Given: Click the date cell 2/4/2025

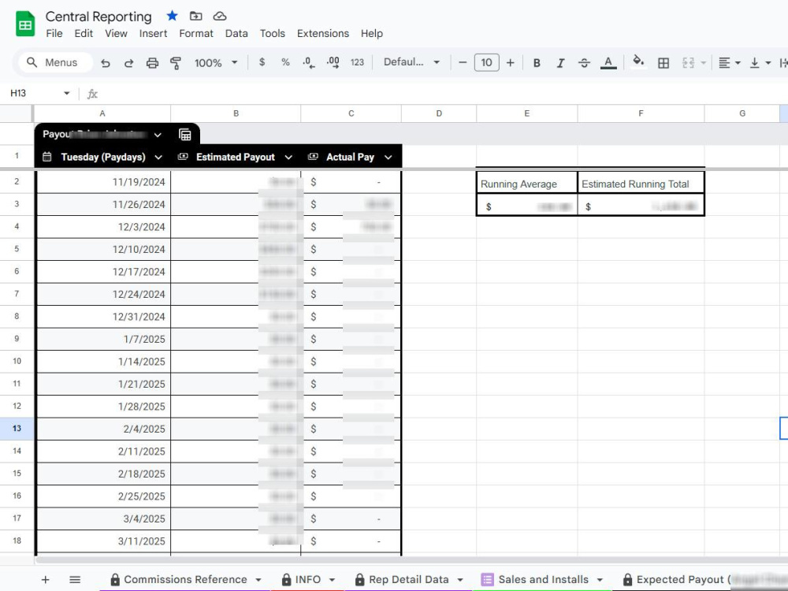Looking at the screenshot, I should 103,429.
